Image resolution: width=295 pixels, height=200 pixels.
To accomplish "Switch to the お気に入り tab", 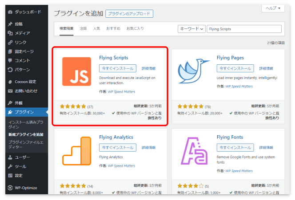I will [135, 28].
